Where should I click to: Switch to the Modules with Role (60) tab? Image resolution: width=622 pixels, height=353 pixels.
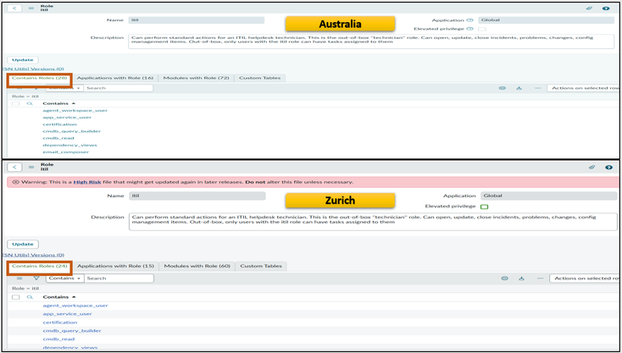[x=197, y=266]
